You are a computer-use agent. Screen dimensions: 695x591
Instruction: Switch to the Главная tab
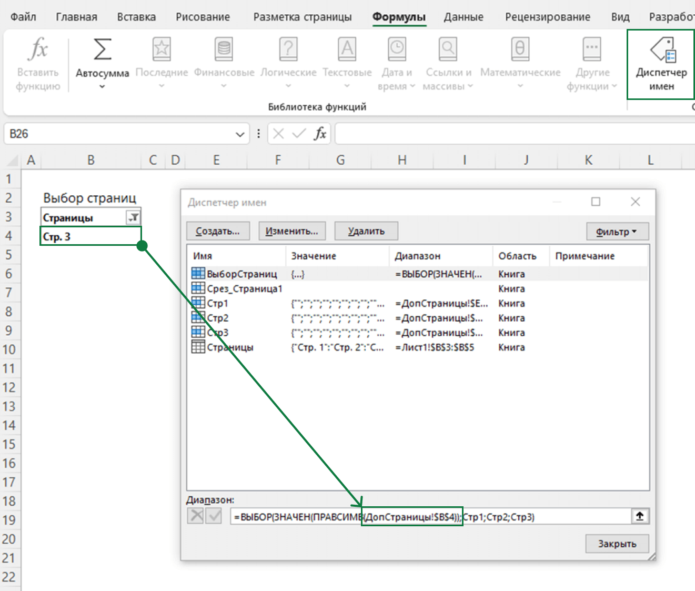tap(76, 17)
